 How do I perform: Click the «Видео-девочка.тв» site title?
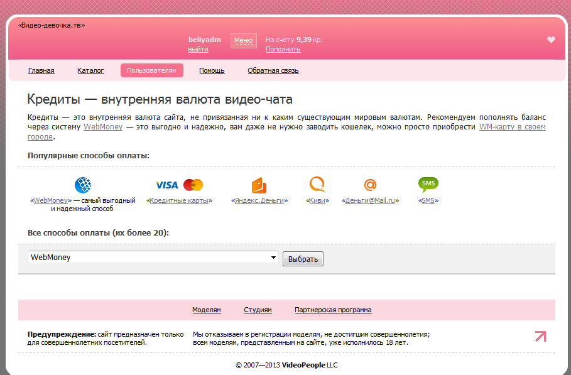coord(52,25)
